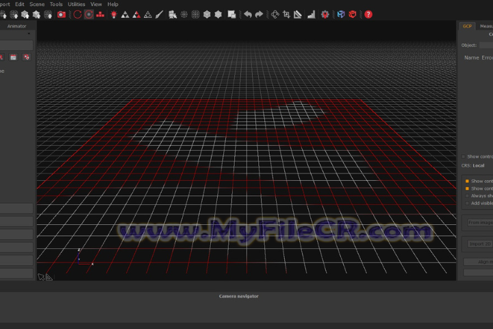The height and width of the screenshot is (329, 493).
Task: Click the From image button
Action: click(480, 223)
